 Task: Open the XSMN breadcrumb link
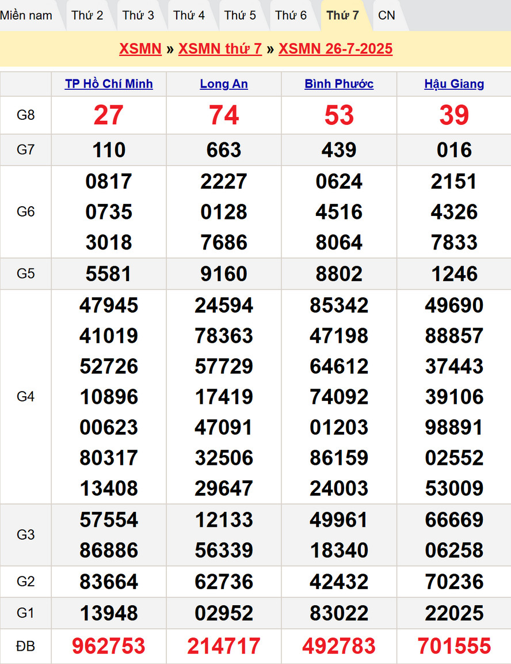click(140, 49)
